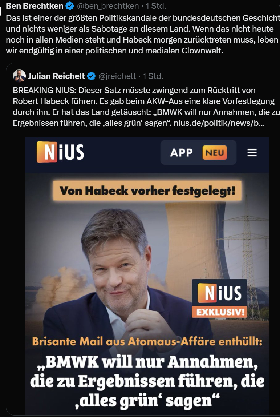Click the 'Brisante Mail aus Atomaus-Affäre' orange subtitle
The height and width of the screenshot is (417, 280).
pyautogui.click(x=147, y=341)
